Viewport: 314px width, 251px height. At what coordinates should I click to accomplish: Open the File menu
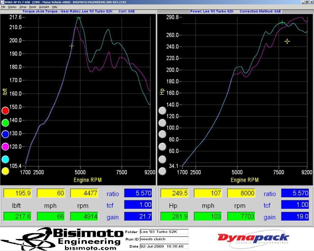[3, 7]
